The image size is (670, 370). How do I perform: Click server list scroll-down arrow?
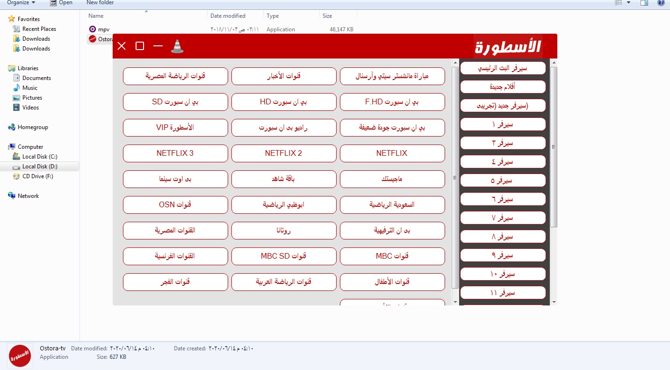[554, 302]
